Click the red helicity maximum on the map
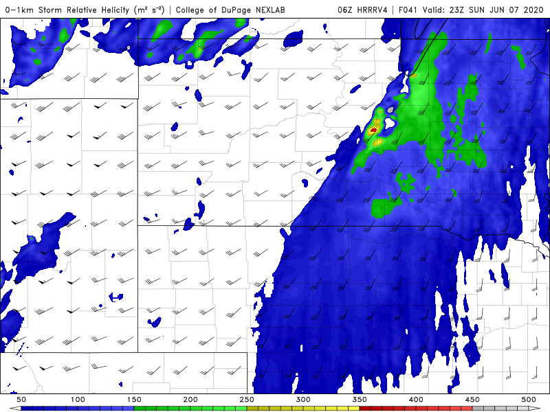This screenshot has width=550, height=412. (x=373, y=130)
